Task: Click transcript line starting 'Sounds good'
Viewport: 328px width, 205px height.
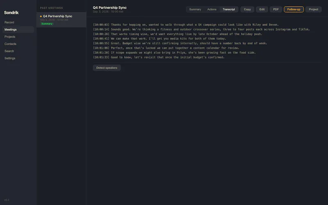Action: [x=201, y=30]
